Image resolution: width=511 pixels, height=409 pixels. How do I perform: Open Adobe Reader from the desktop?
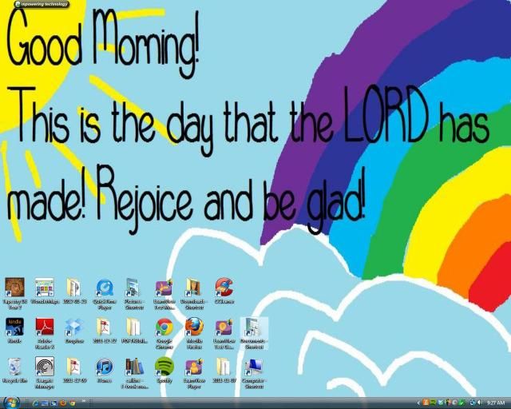pos(45,327)
